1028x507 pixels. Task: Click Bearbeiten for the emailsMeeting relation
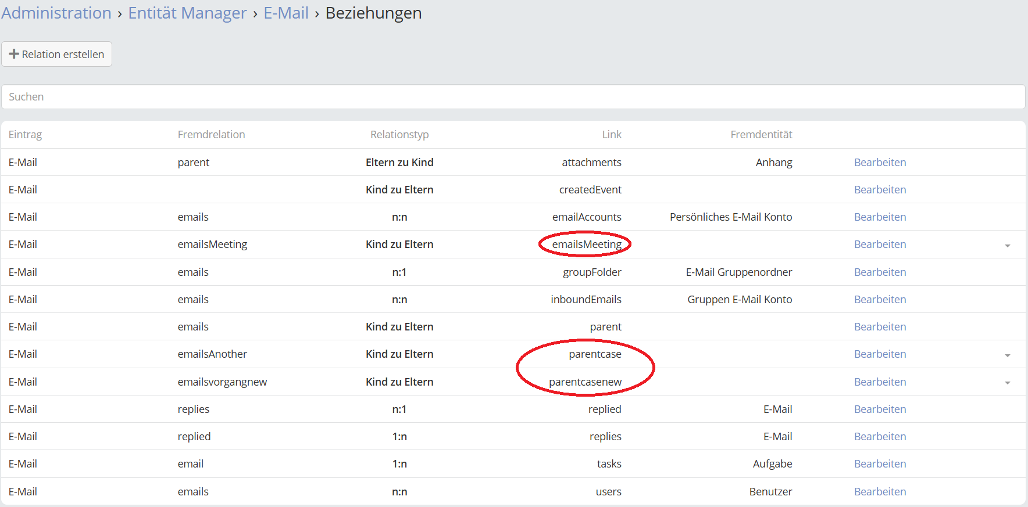pos(880,244)
